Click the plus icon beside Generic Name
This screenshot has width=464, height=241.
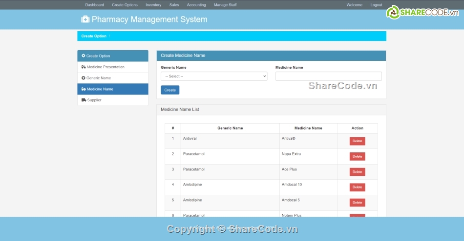click(x=84, y=78)
